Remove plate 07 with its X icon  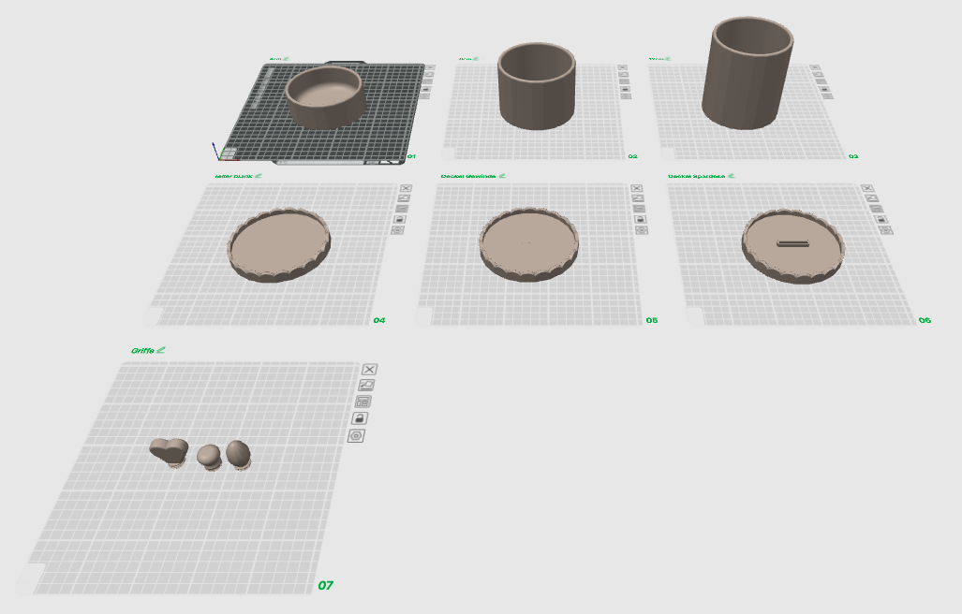pyautogui.click(x=369, y=369)
